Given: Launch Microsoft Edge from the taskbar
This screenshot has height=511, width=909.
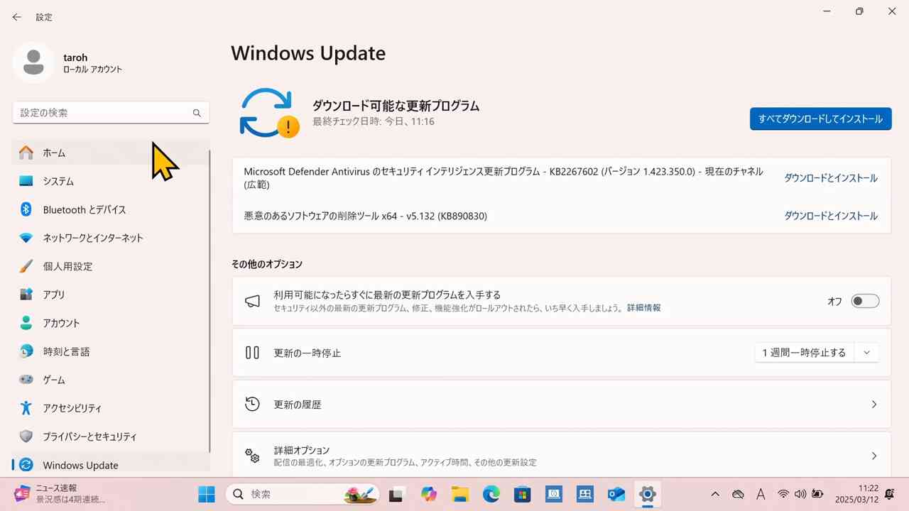Looking at the screenshot, I should click(491, 494).
